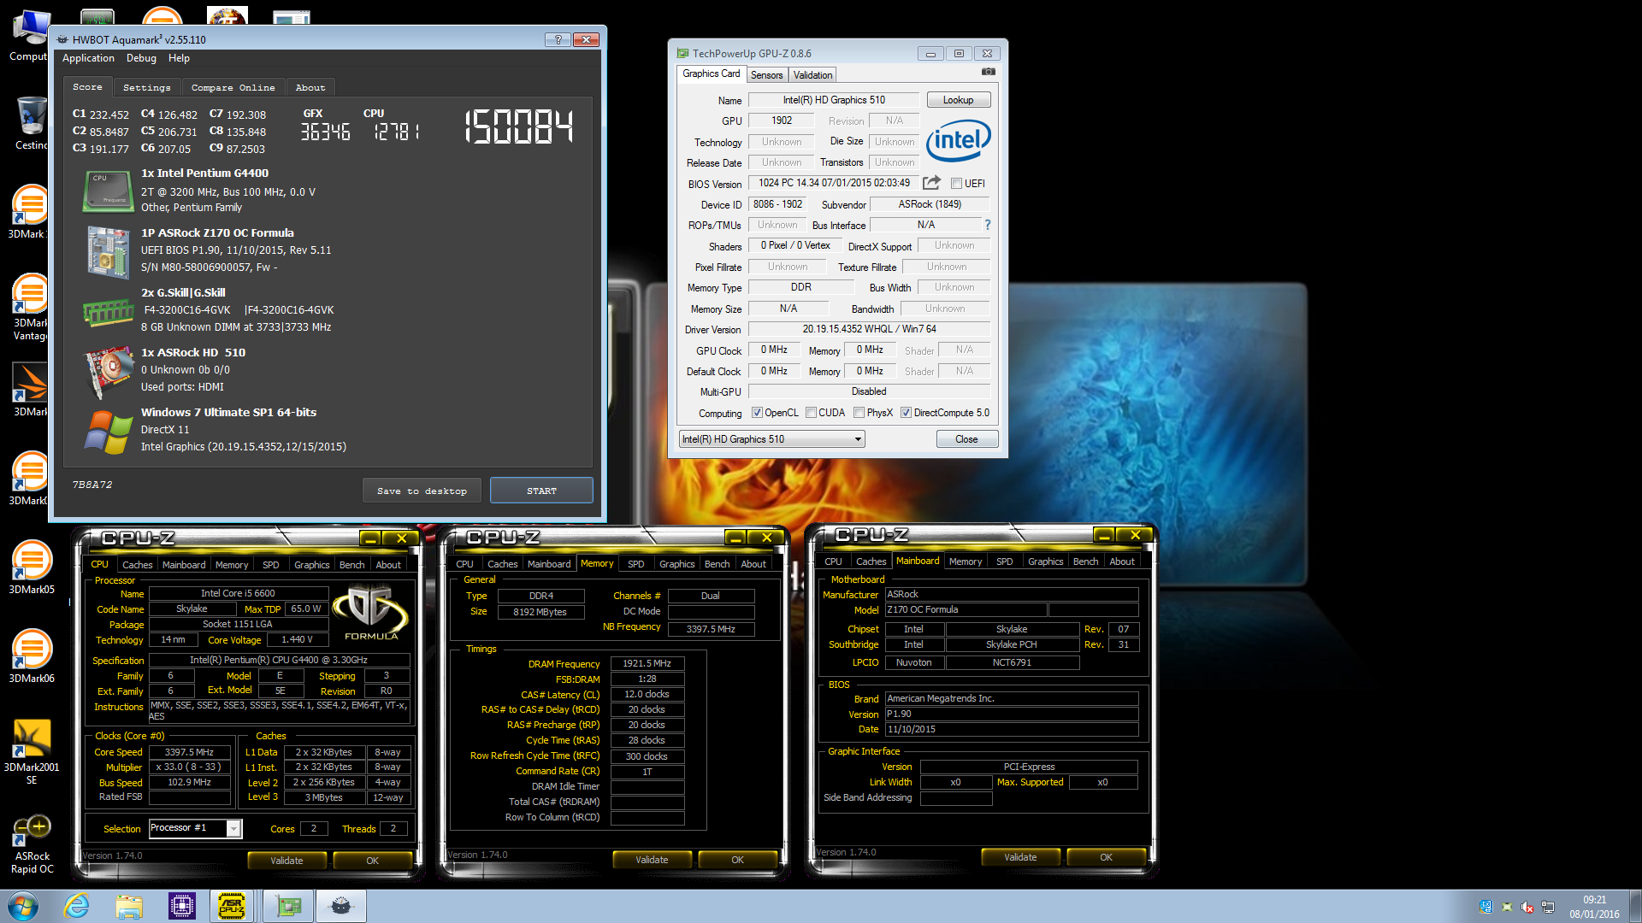The height and width of the screenshot is (923, 1642).
Task: Click OK in CPU-Z Memory window
Action: (x=737, y=860)
